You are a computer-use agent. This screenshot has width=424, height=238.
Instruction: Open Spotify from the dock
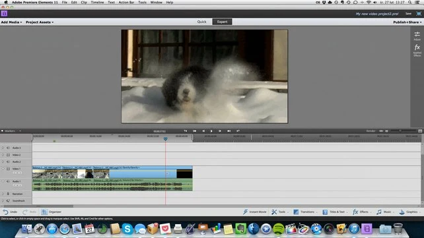278,229
